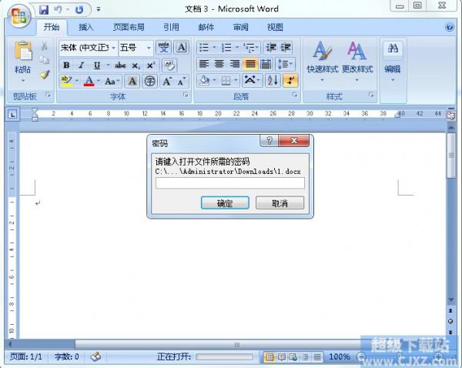Apply Subscript formatting
The image size is (462, 368).
136,65
